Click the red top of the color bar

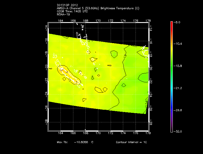tap(171, 24)
